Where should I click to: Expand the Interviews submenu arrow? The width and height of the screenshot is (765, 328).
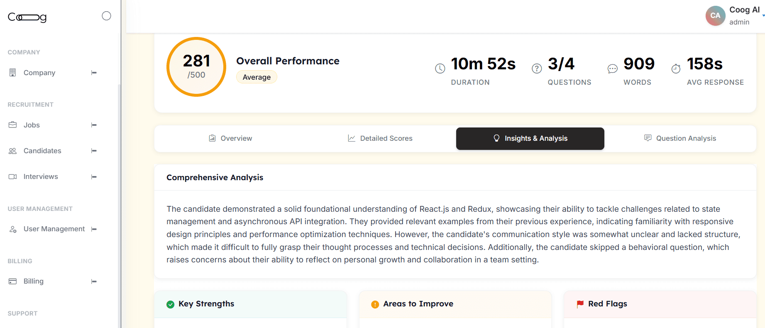tap(94, 176)
